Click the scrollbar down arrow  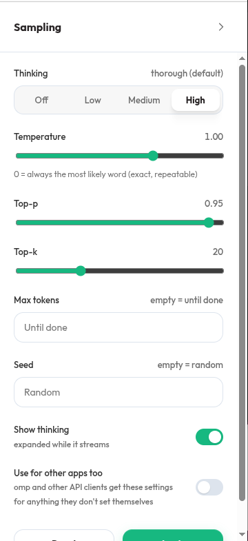[x=242, y=535]
